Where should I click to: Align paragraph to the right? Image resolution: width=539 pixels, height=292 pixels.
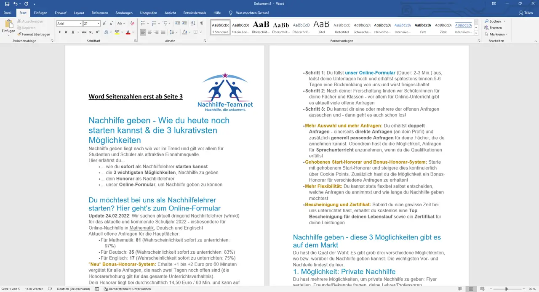[x=157, y=32]
